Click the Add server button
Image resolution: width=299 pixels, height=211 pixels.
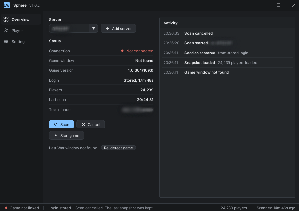coord(118,28)
